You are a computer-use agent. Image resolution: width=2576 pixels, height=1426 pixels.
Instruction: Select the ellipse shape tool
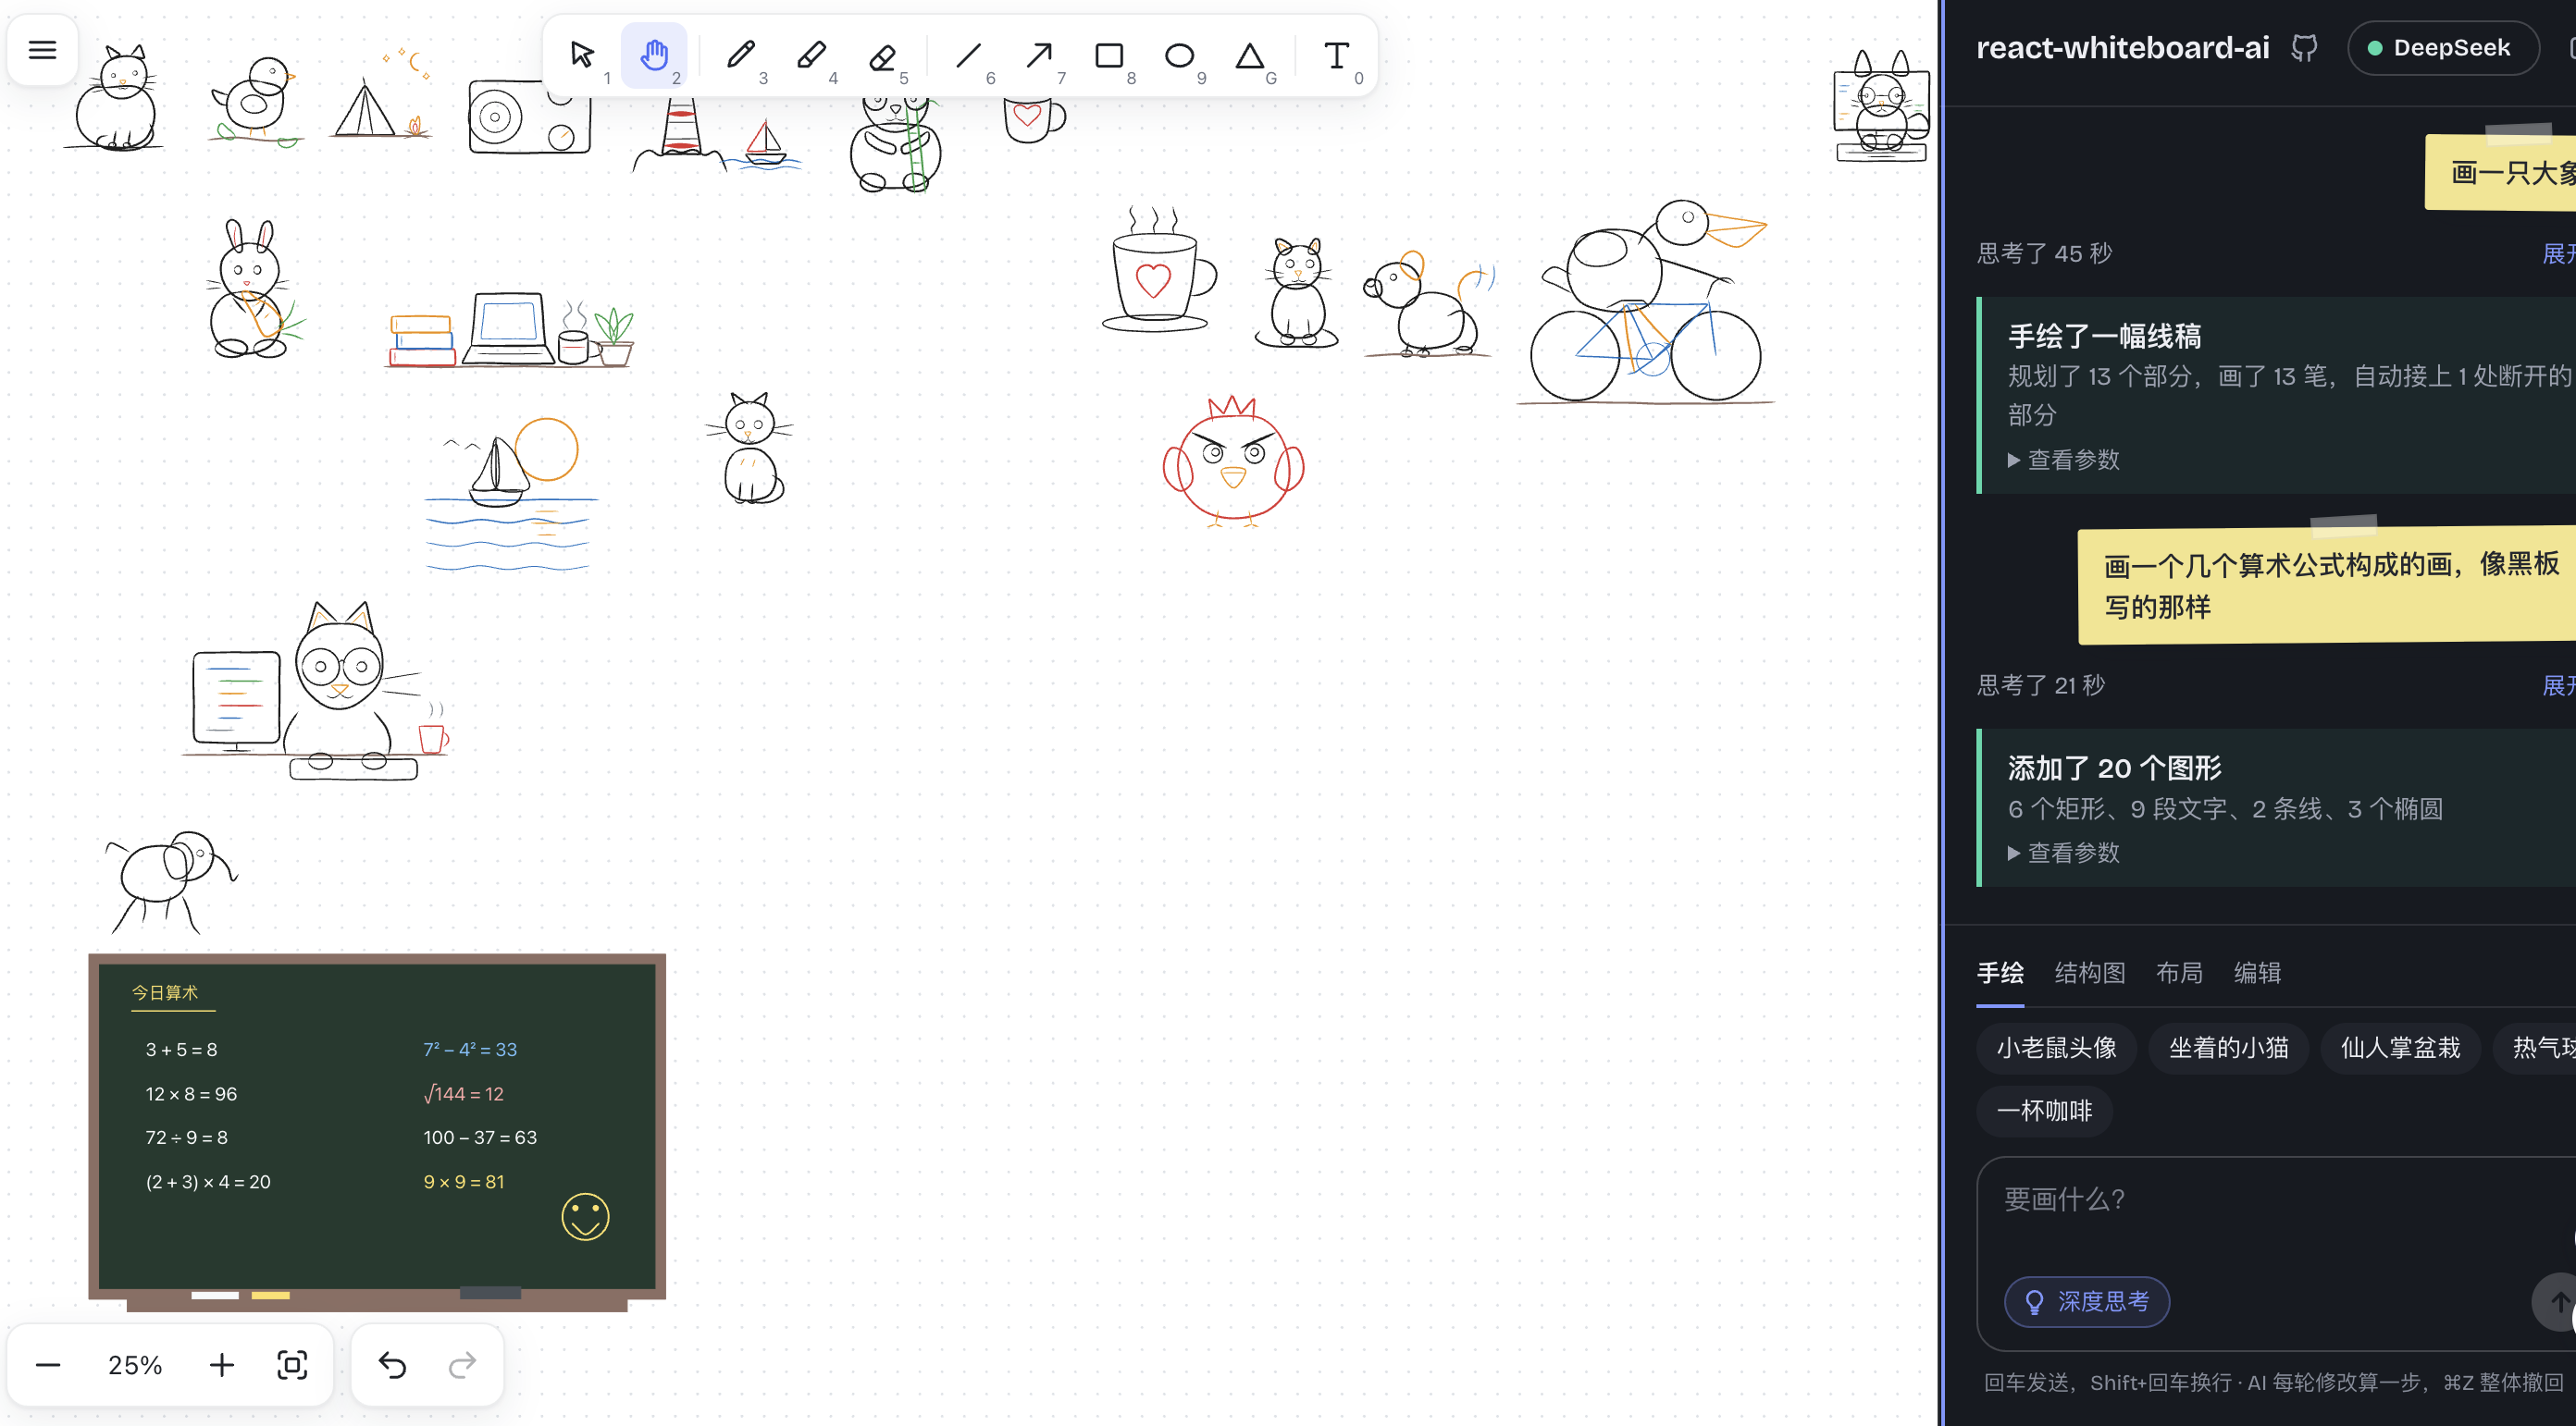tap(1180, 55)
